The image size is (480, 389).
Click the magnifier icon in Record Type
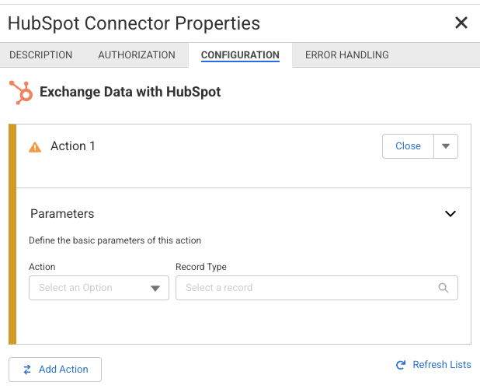click(x=443, y=288)
